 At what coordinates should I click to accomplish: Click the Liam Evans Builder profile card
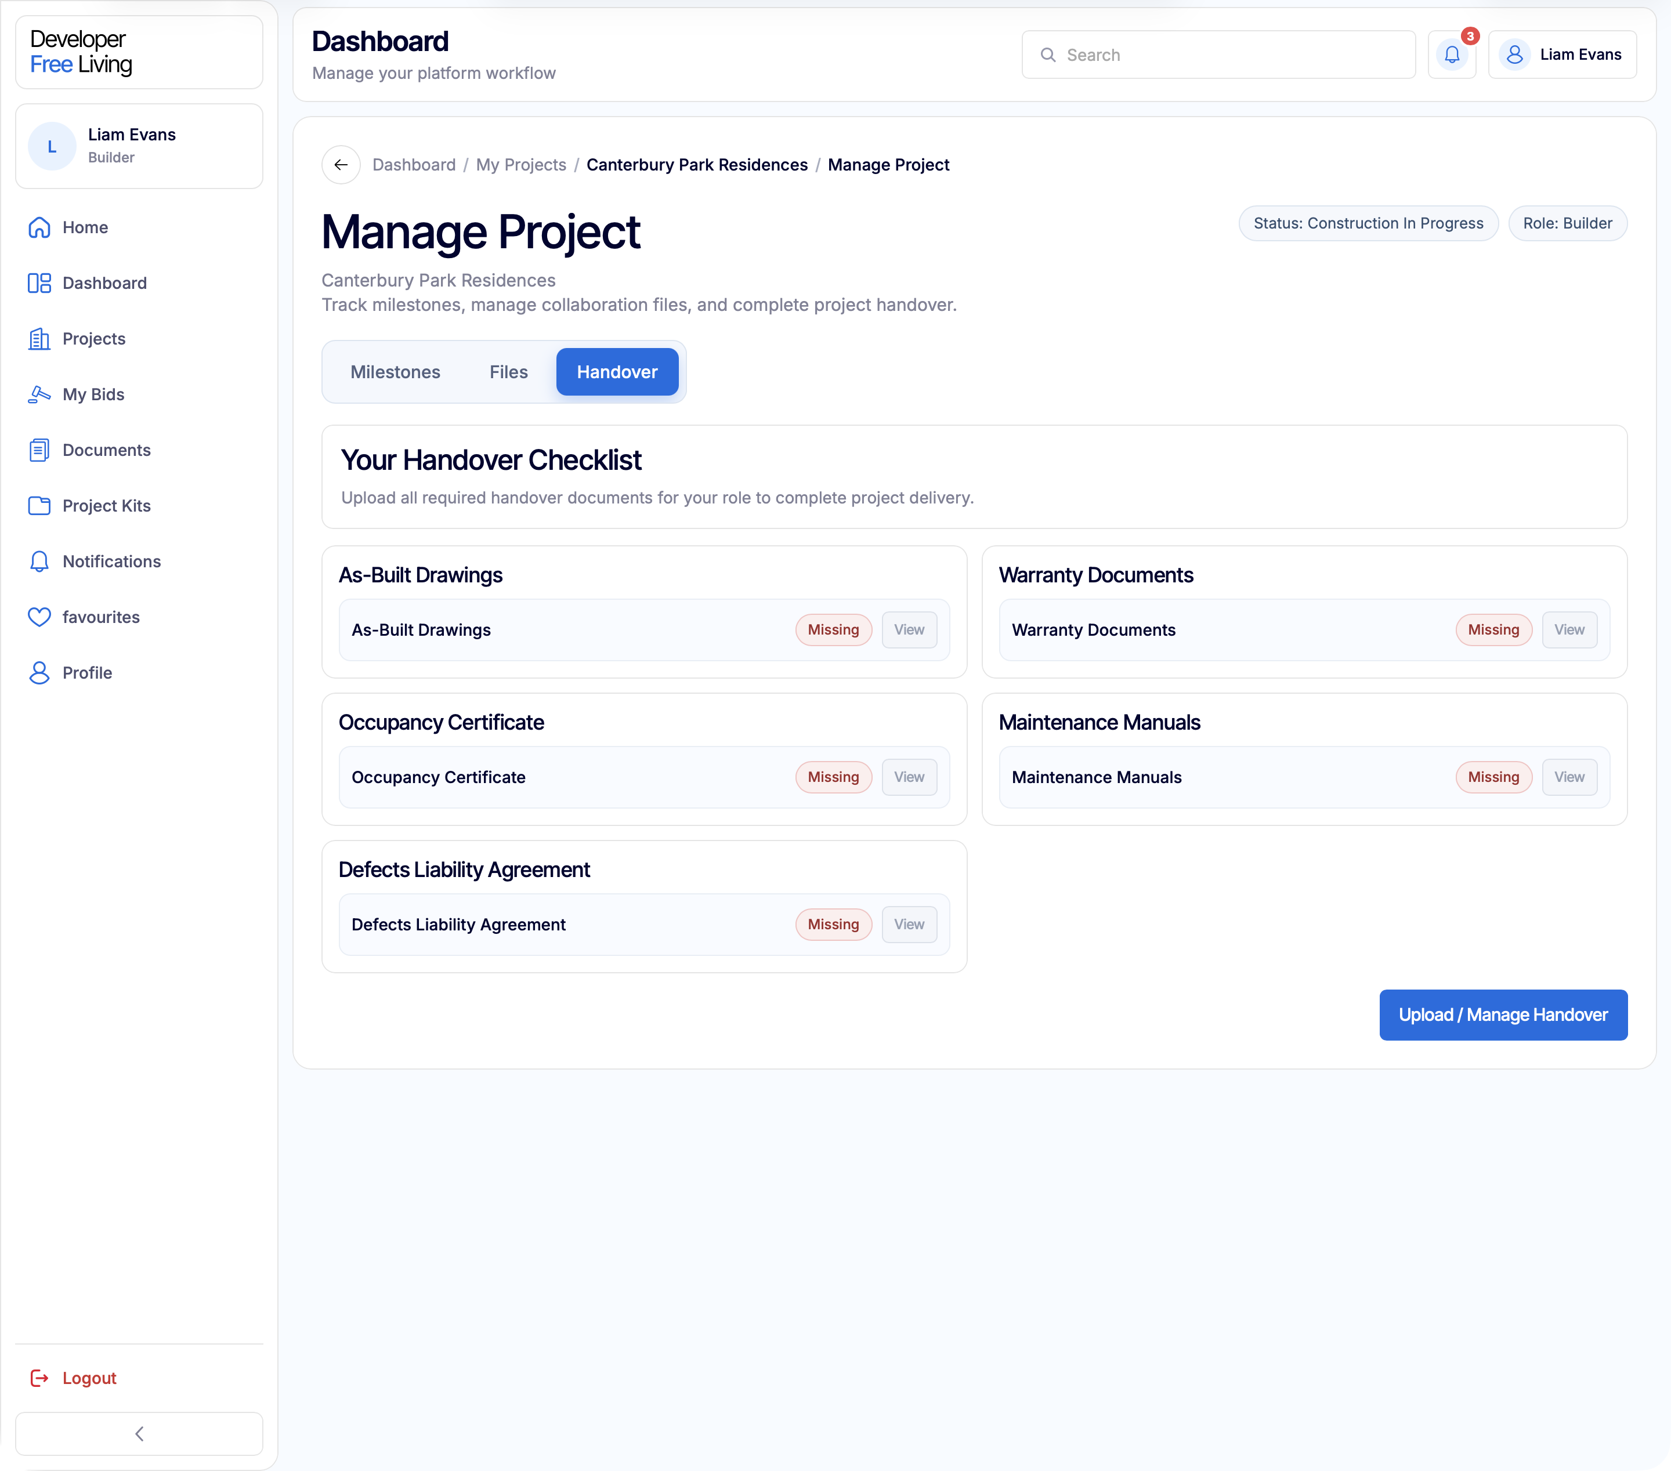tap(139, 146)
